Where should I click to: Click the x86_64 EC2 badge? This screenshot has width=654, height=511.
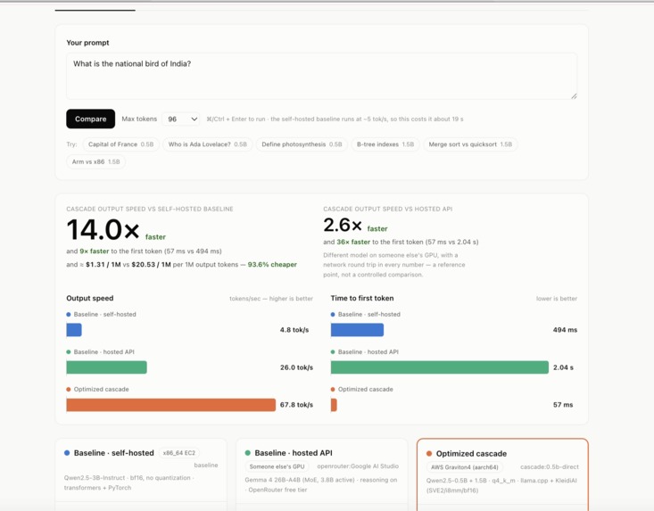click(179, 453)
